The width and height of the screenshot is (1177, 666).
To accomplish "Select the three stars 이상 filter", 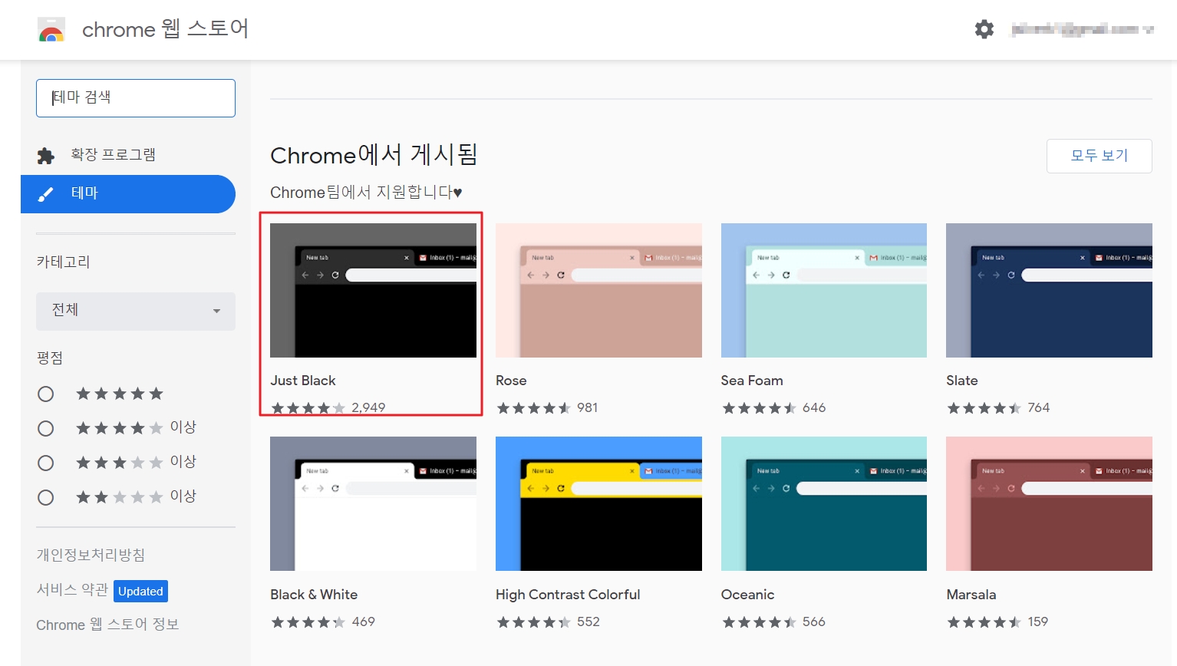I will point(46,463).
